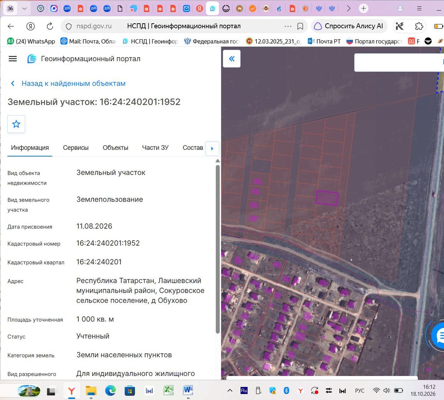Screen dimensions: 444x400
Task: Click the cadastral number value 16:24:240201:1952
Action: click(108, 243)
